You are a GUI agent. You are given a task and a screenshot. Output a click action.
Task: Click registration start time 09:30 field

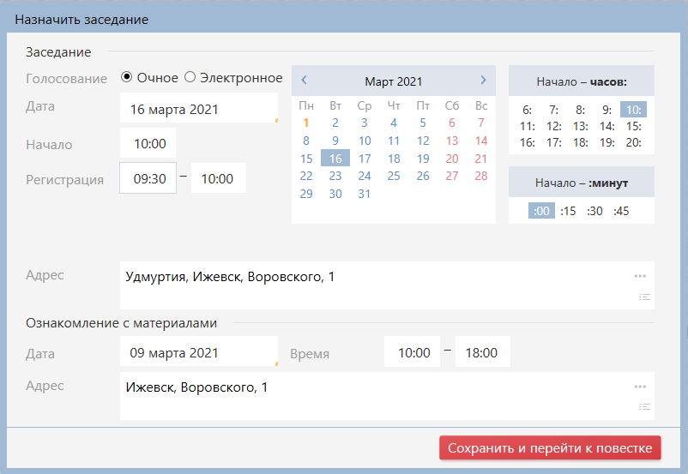click(148, 178)
